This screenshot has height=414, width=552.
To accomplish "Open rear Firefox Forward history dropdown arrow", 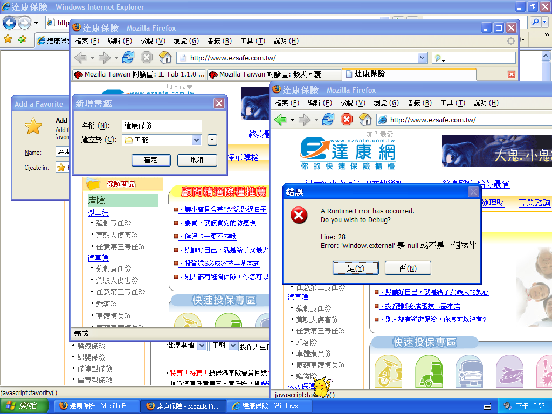I will [116, 58].
